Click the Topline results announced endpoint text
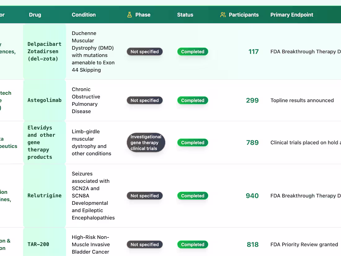Screen dimensions: 341x256 pyautogui.click(x=302, y=100)
